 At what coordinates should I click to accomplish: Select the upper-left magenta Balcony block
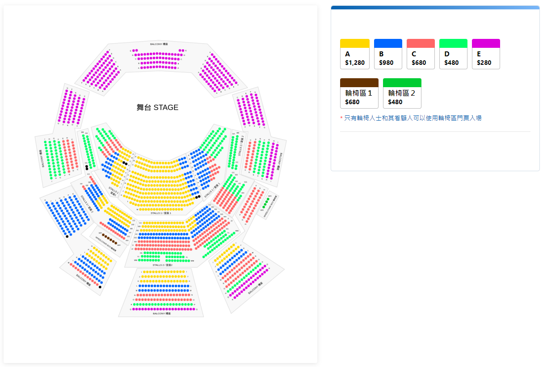[101, 70]
